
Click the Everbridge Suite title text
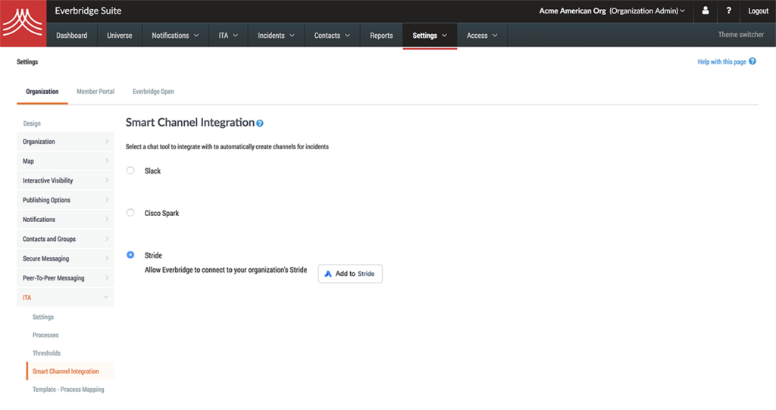click(88, 11)
